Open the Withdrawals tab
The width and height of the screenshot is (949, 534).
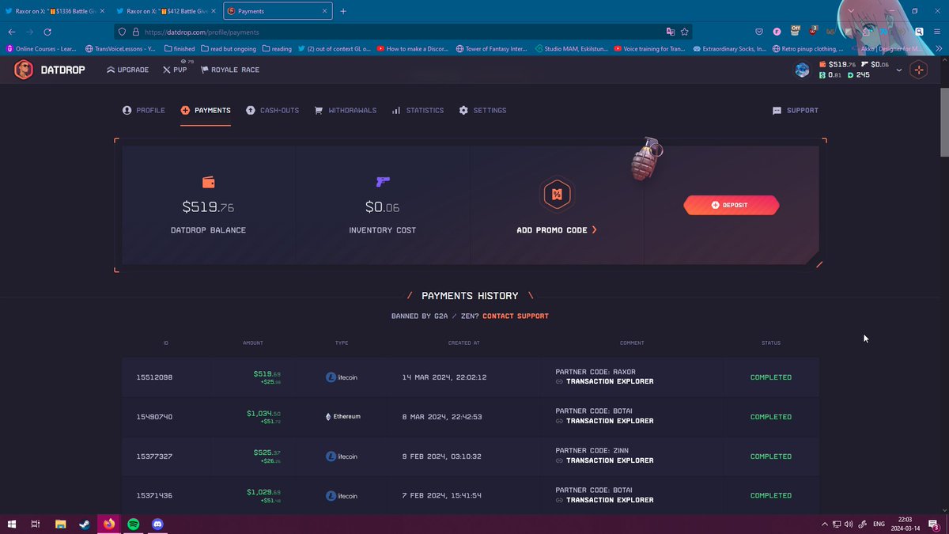click(346, 111)
